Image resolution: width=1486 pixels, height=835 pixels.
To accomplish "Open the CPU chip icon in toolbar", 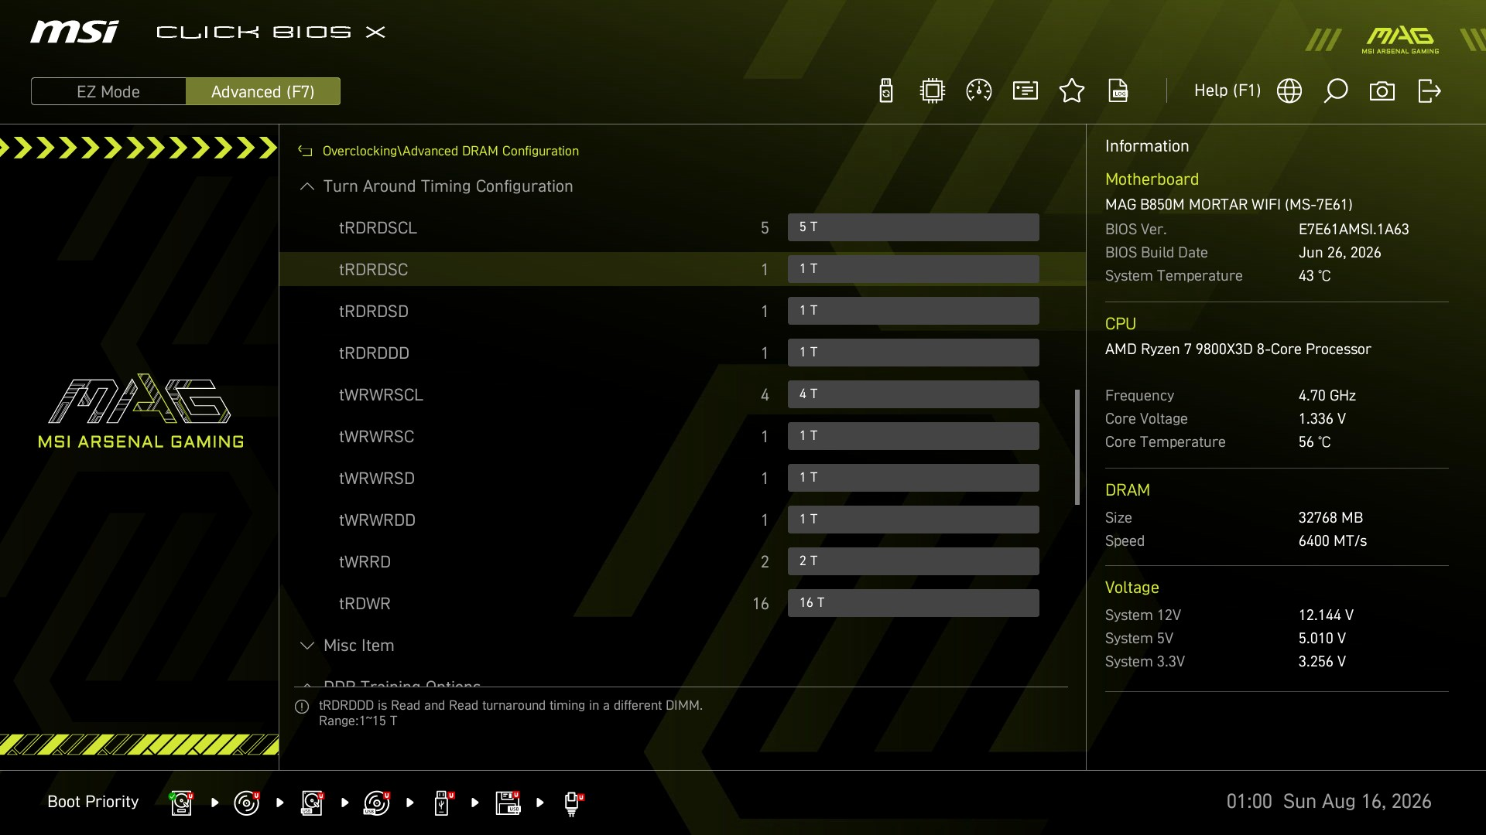I will pyautogui.click(x=933, y=90).
